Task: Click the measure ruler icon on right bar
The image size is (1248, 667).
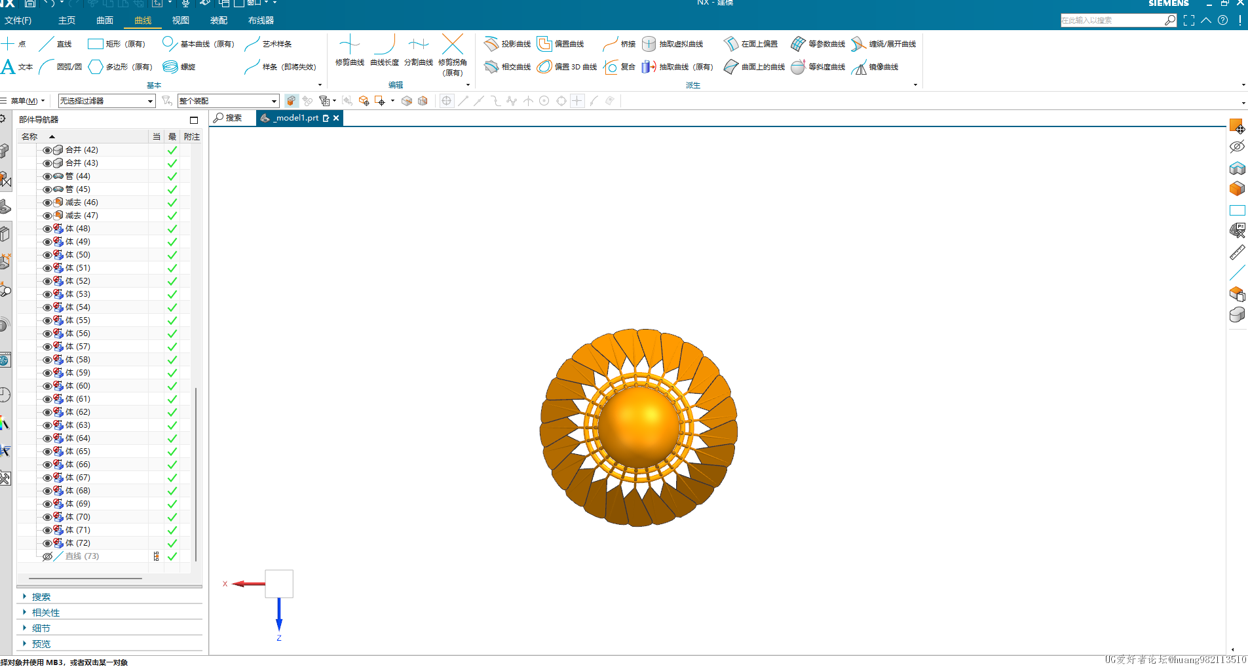Action: tap(1237, 252)
